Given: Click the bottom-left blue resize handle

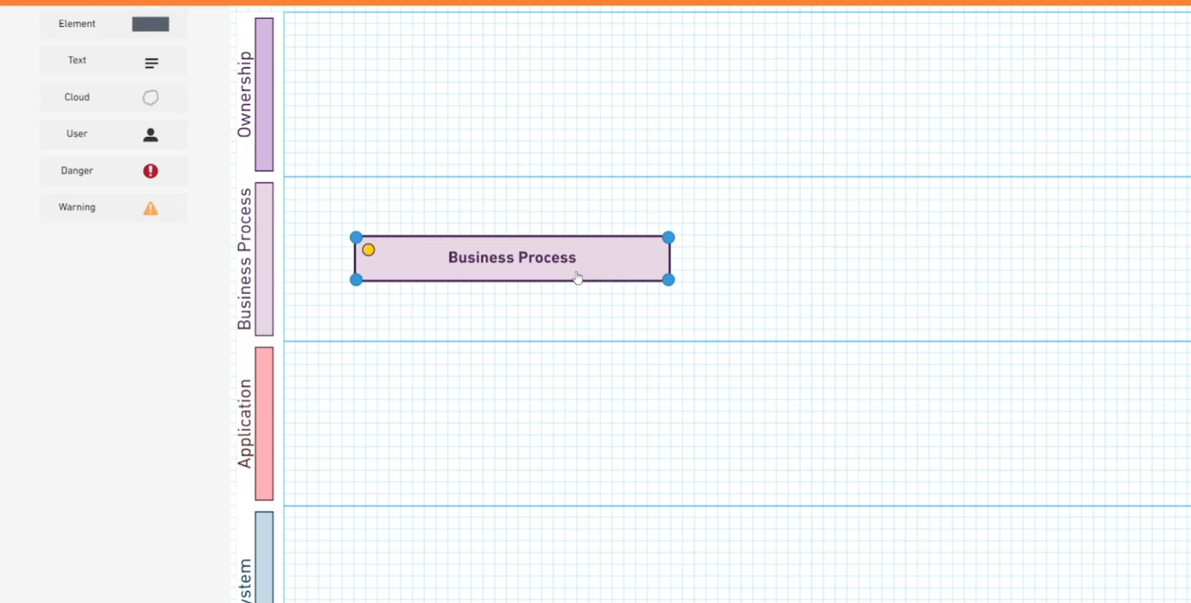Looking at the screenshot, I should 357,280.
